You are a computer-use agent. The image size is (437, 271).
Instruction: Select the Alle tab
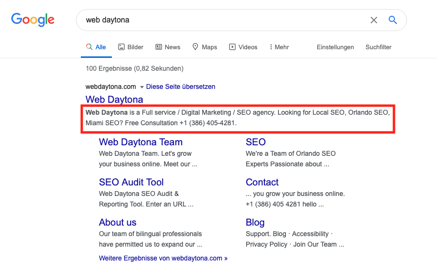96,47
